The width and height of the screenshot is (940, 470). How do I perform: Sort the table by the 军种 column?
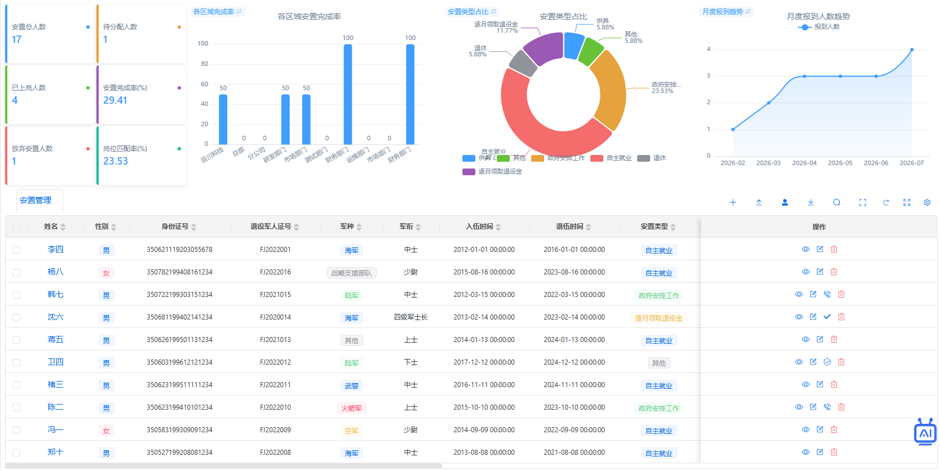359,227
